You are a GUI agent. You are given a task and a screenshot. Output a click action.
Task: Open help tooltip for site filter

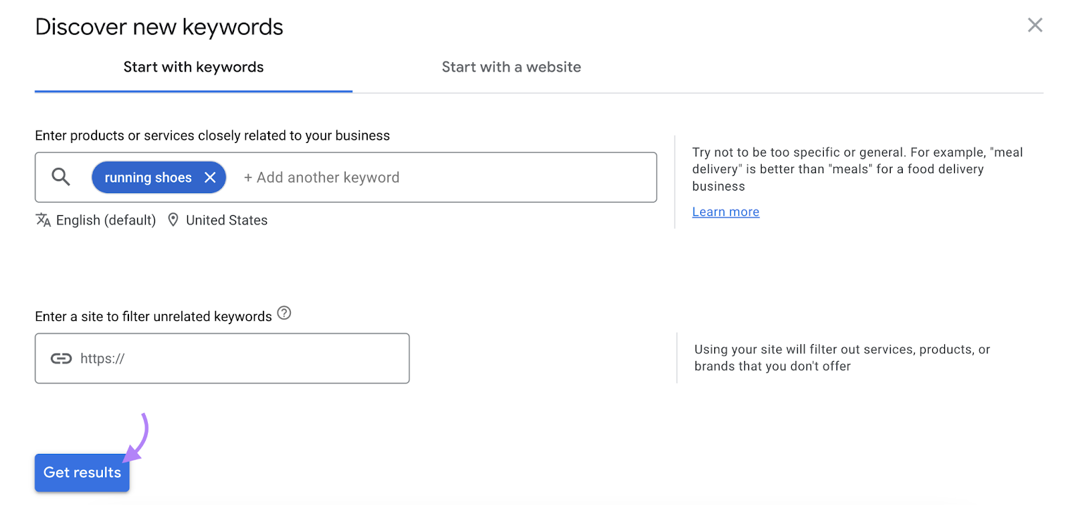[x=284, y=313]
